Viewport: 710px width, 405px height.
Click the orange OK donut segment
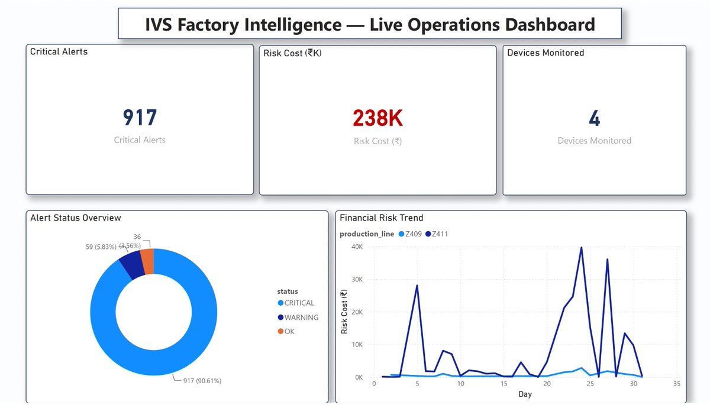(x=147, y=261)
